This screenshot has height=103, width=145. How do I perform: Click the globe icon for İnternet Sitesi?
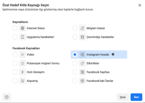[22, 28]
